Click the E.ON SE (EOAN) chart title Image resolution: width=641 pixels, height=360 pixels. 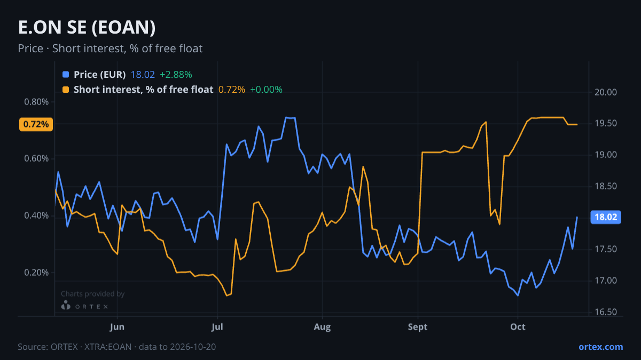87,27
